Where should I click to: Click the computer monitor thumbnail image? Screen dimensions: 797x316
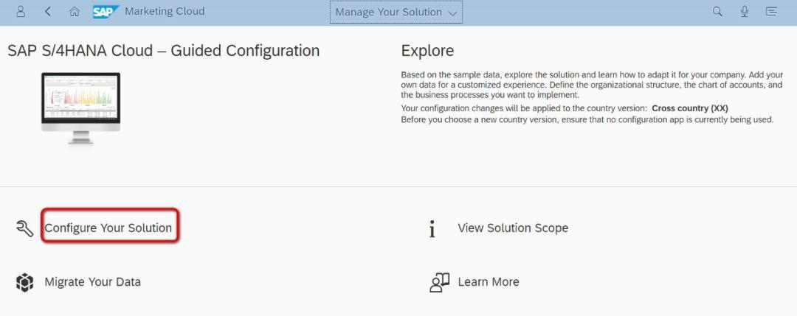tap(81, 108)
